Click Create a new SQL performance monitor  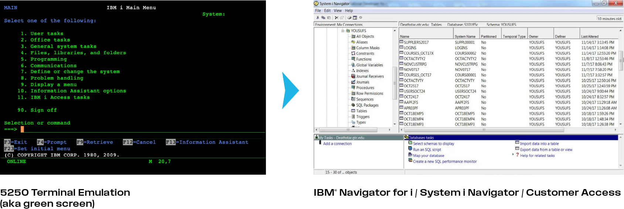coord(445,161)
